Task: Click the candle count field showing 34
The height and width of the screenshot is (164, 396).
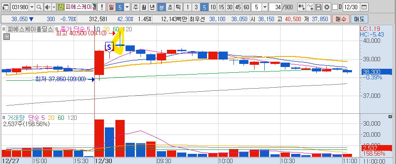Action: tap(276, 7)
